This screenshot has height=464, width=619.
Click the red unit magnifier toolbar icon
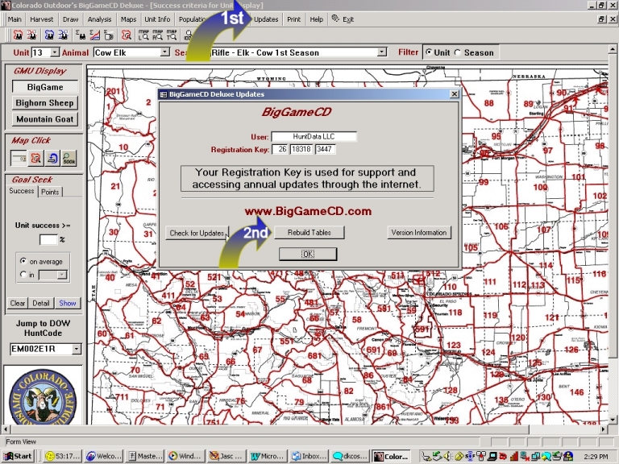pyautogui.click(x=127, y=35)
